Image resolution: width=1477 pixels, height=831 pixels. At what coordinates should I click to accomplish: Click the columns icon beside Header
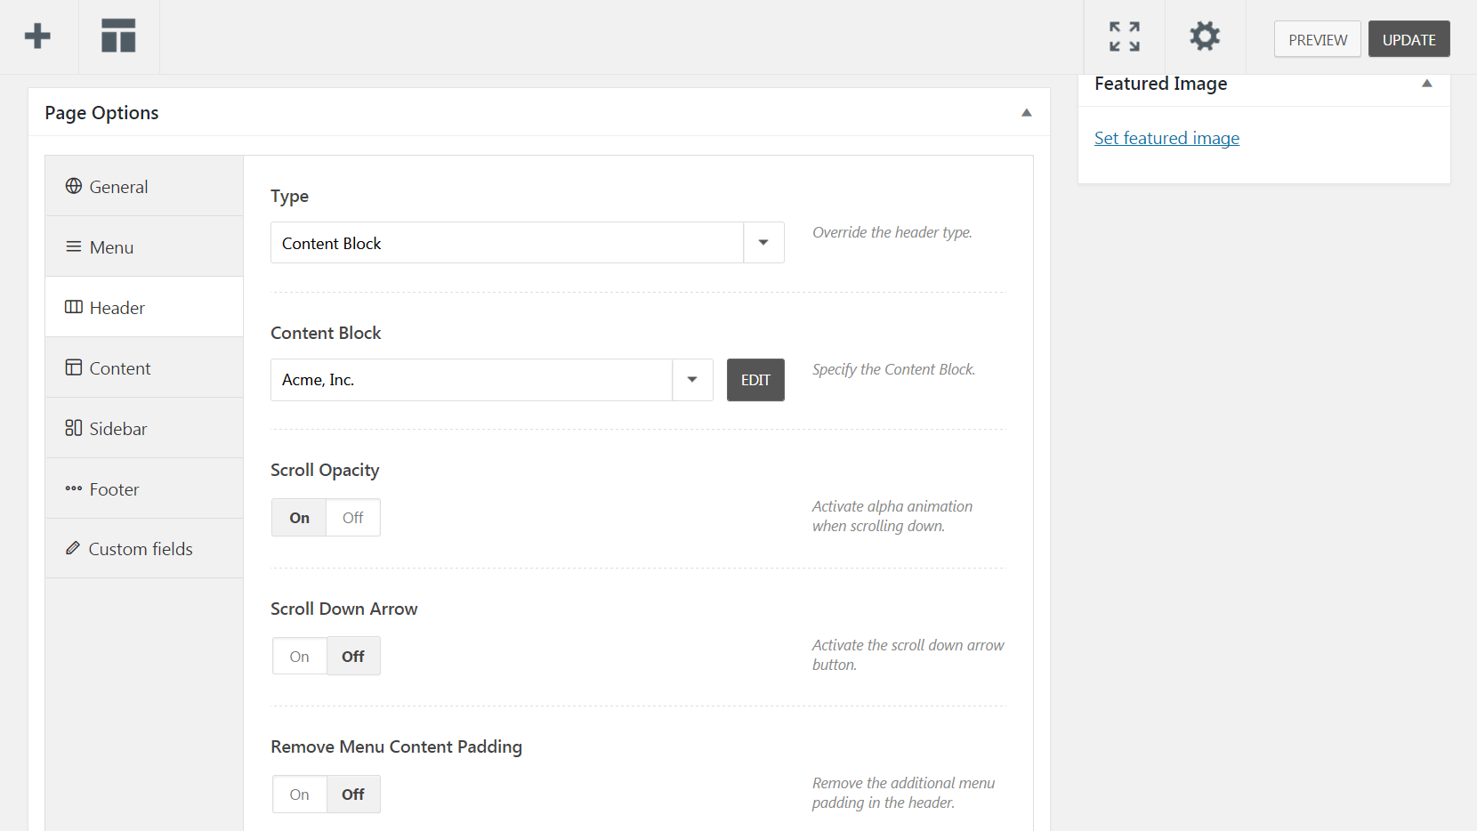(74, 307)
